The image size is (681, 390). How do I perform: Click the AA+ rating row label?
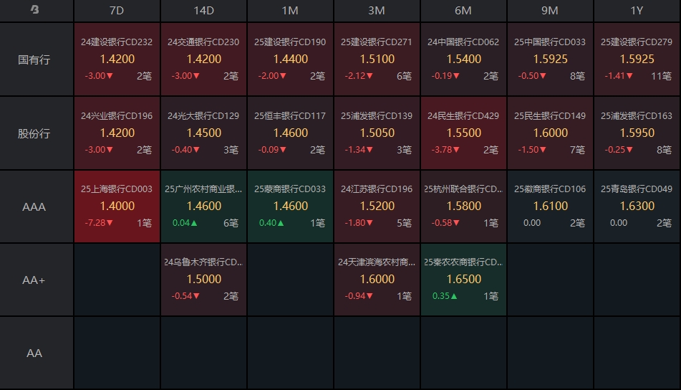37,280
